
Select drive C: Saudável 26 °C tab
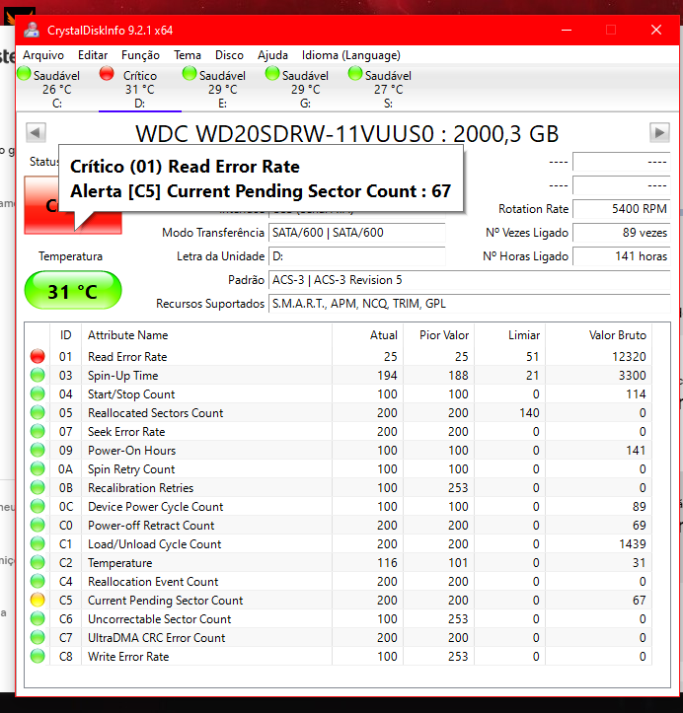pos(57,89)
